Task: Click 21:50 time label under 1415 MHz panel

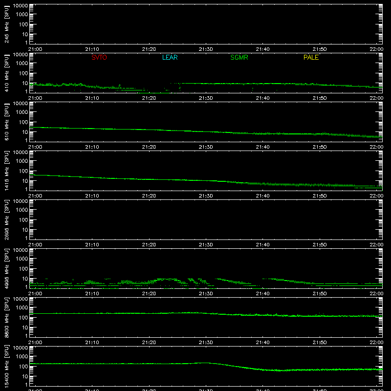Action: click(320, 196)
